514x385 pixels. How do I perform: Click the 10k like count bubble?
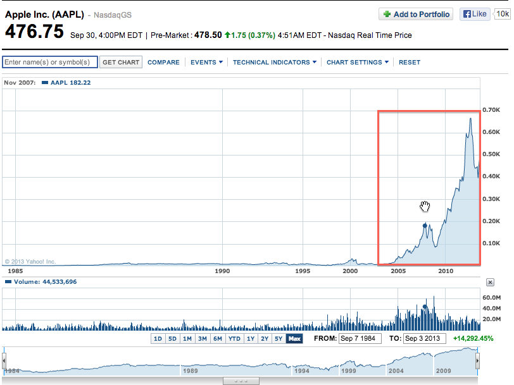(x=502, y=14)
